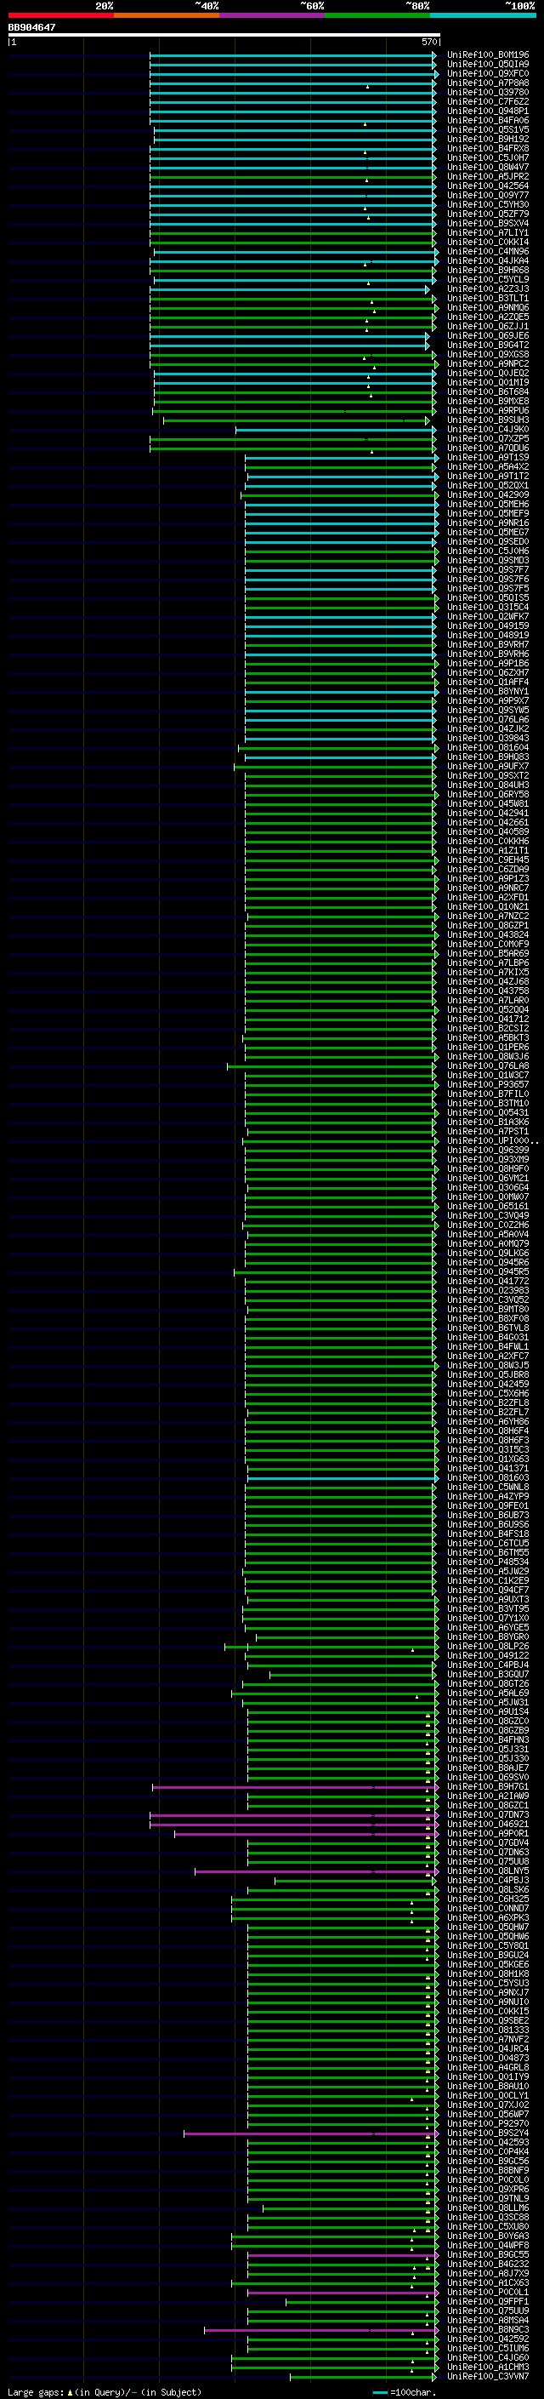This screenshot has height=2399, width=544.
Task: Select the label UniRef100_B8BNF9
Action: (488, 2170)
